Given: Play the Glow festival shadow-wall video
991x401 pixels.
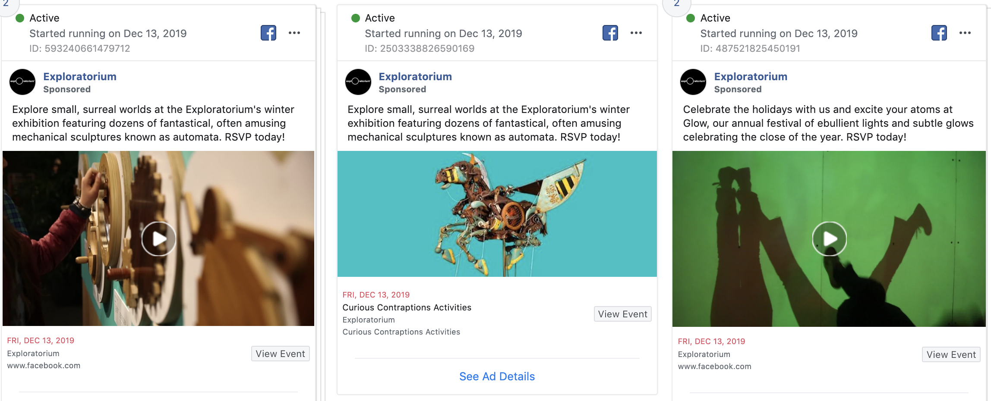Looking at the screenshot, I should click(x=829, y=238).
